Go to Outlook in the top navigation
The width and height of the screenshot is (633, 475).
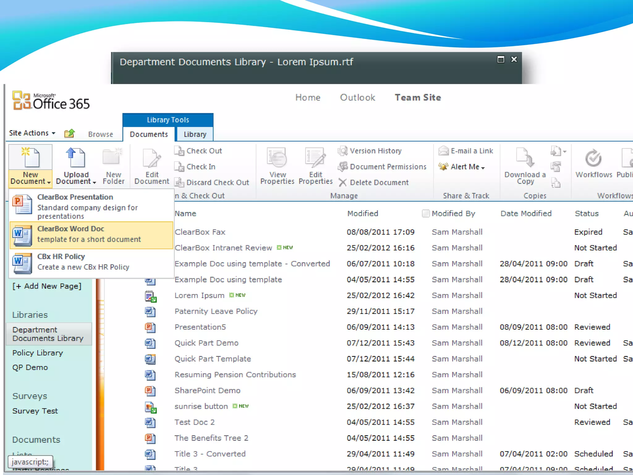point(357,97)
